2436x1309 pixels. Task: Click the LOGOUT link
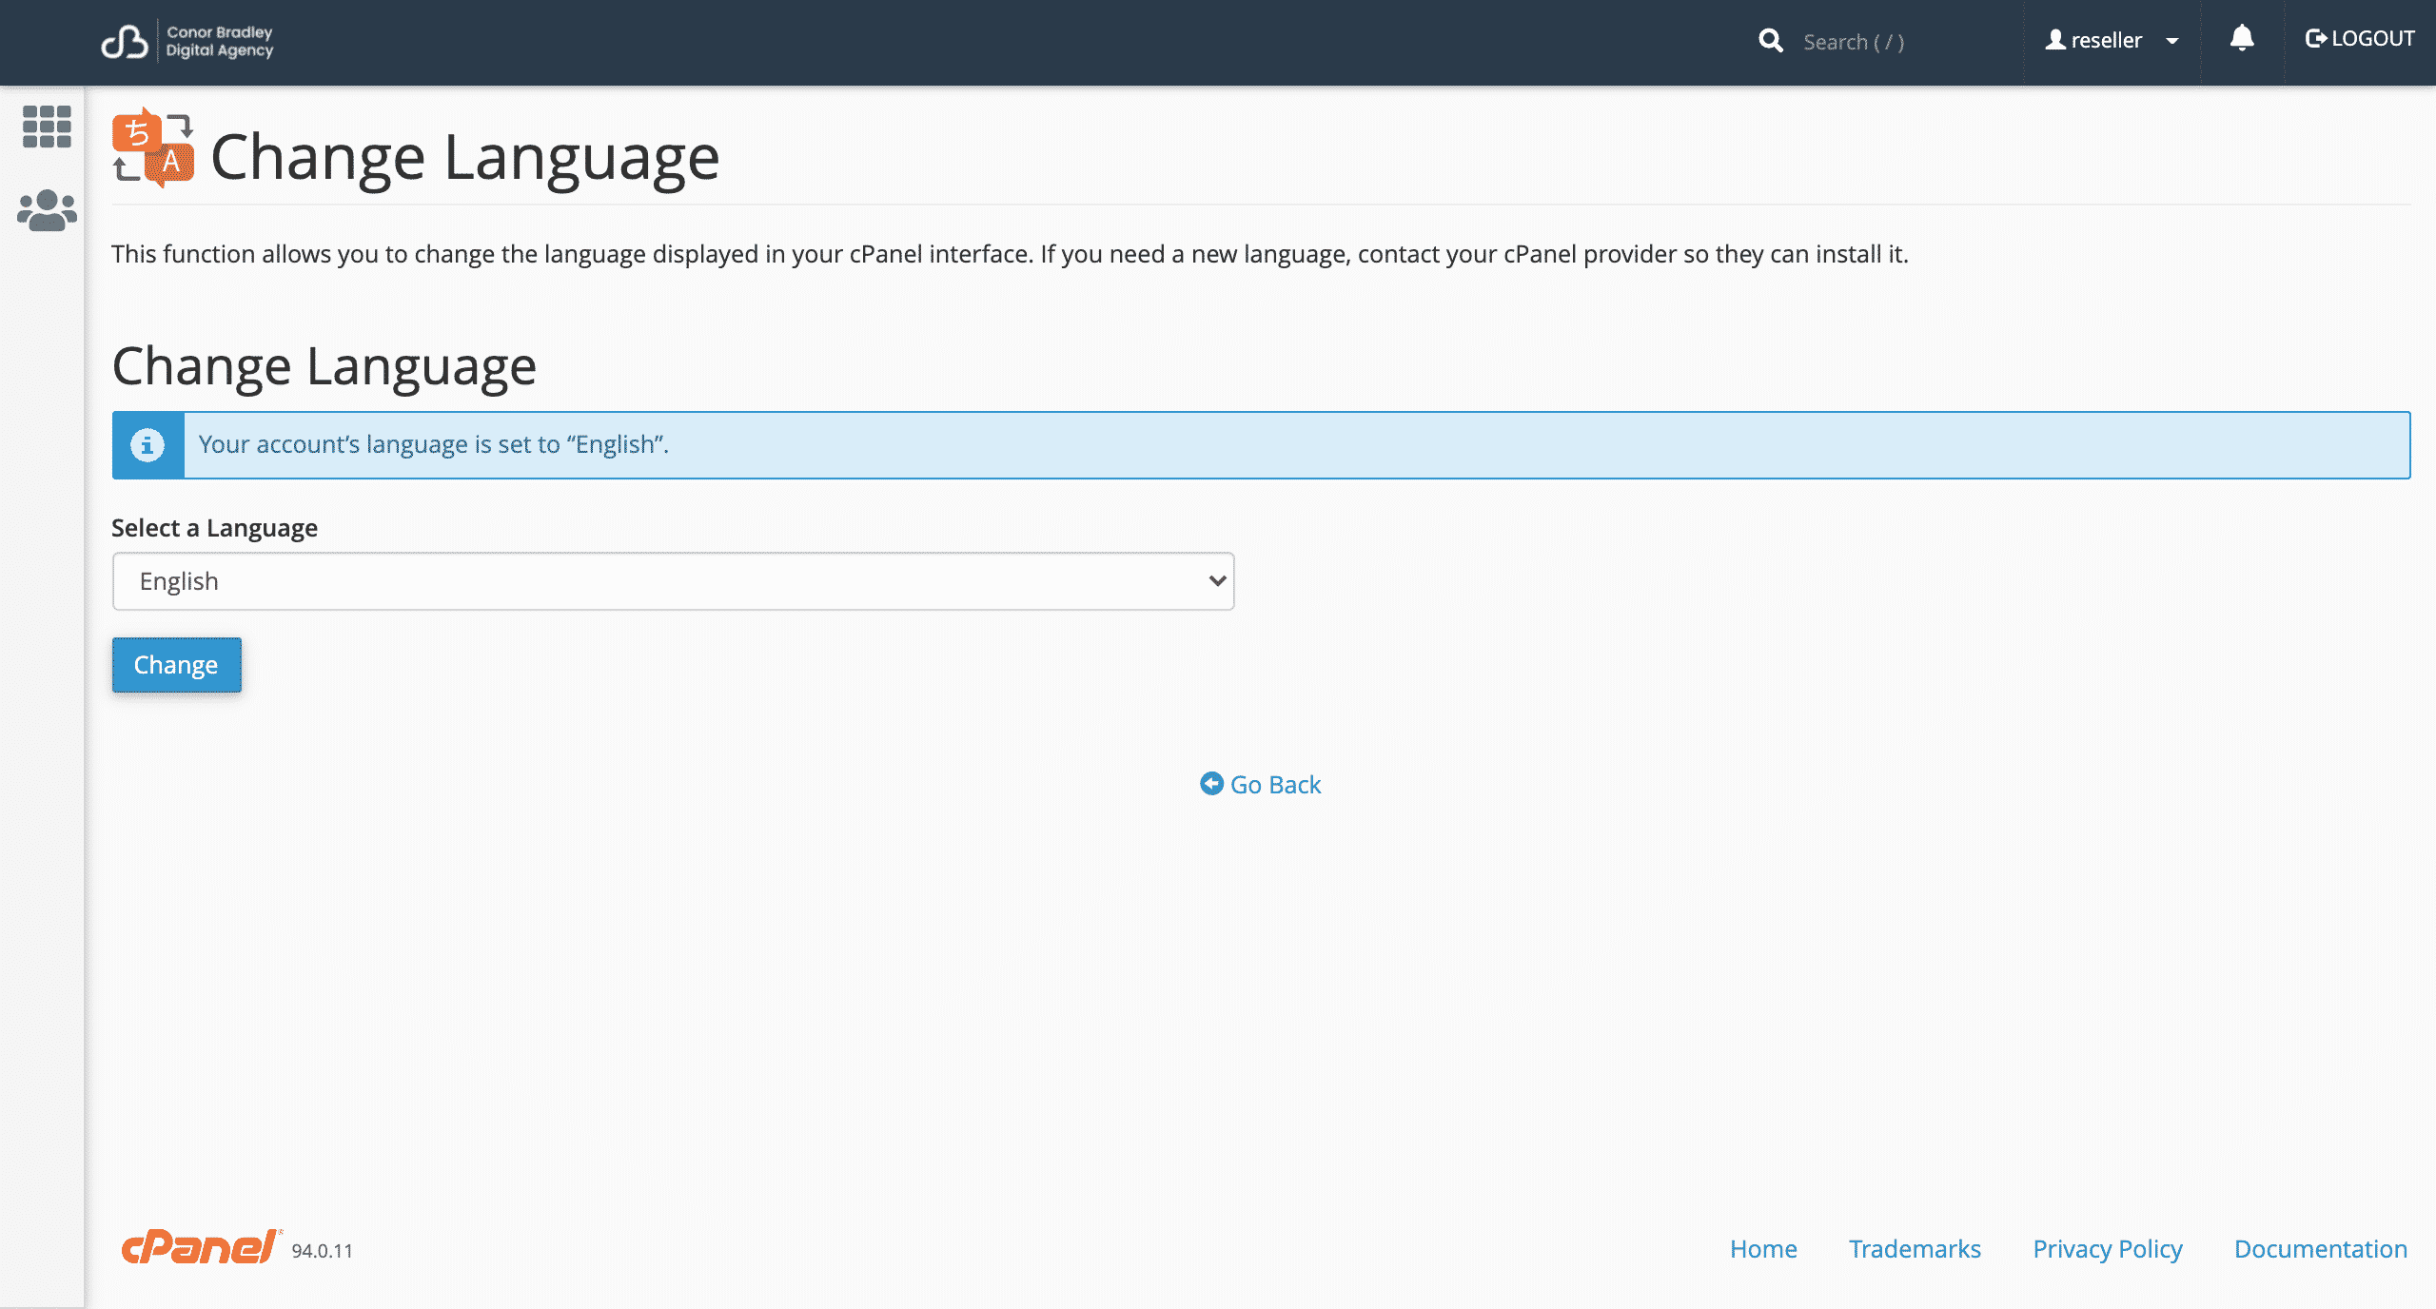pos(2360,39)
